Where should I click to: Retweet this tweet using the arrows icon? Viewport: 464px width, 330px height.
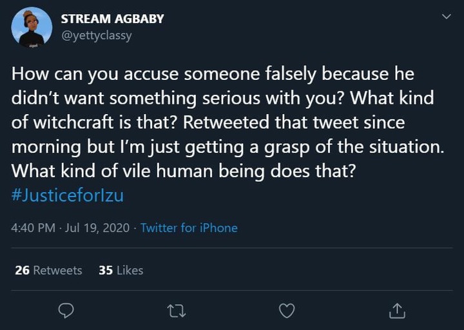(x=177, y=311)
